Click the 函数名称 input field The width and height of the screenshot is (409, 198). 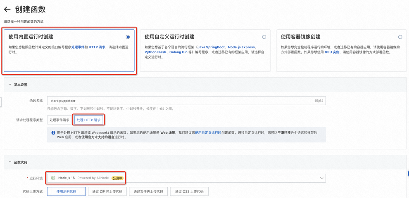point(186,101)
